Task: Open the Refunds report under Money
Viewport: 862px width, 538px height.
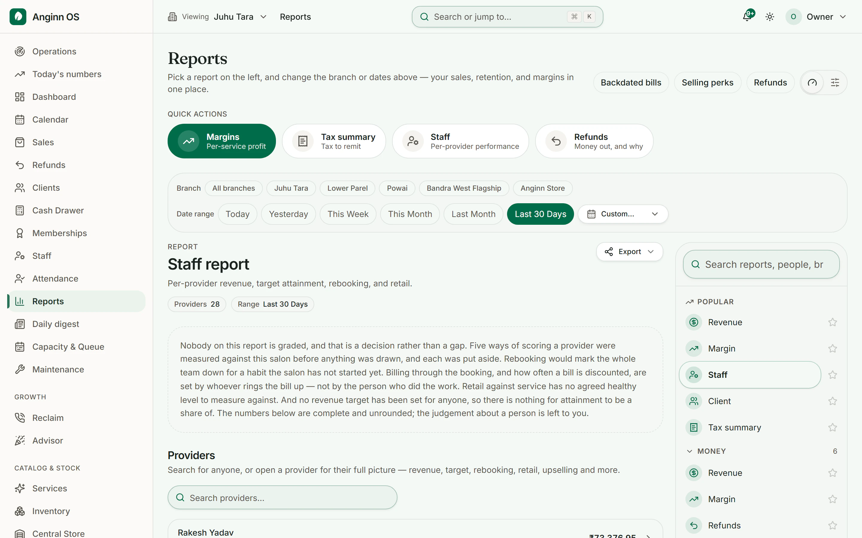Action: tap(750, 525)
